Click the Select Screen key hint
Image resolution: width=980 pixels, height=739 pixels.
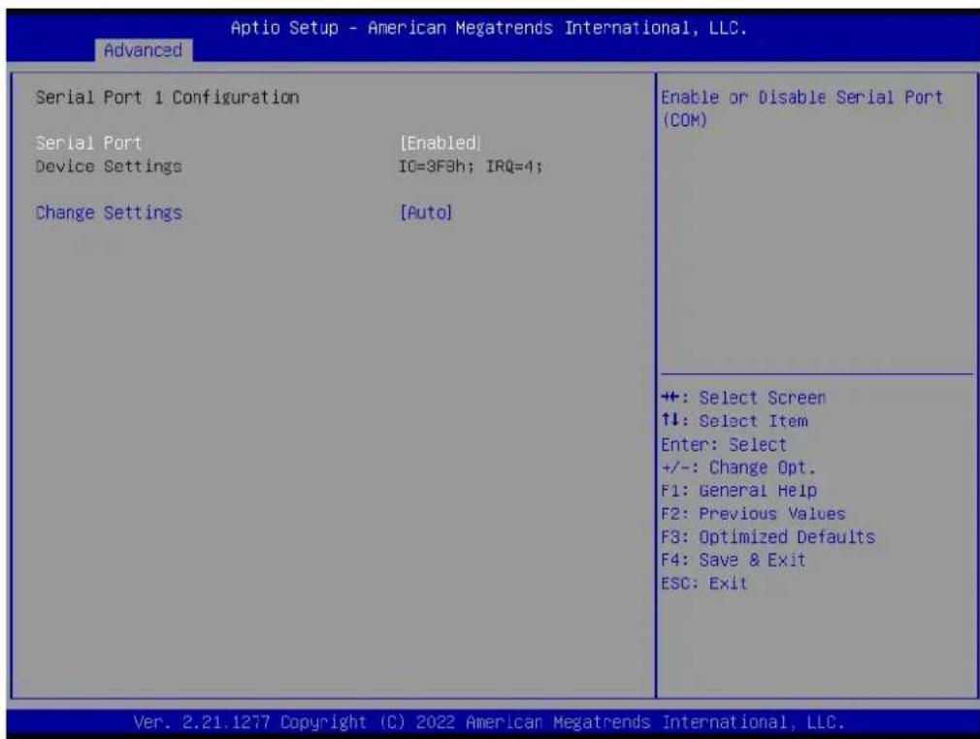tap(744, 398)
